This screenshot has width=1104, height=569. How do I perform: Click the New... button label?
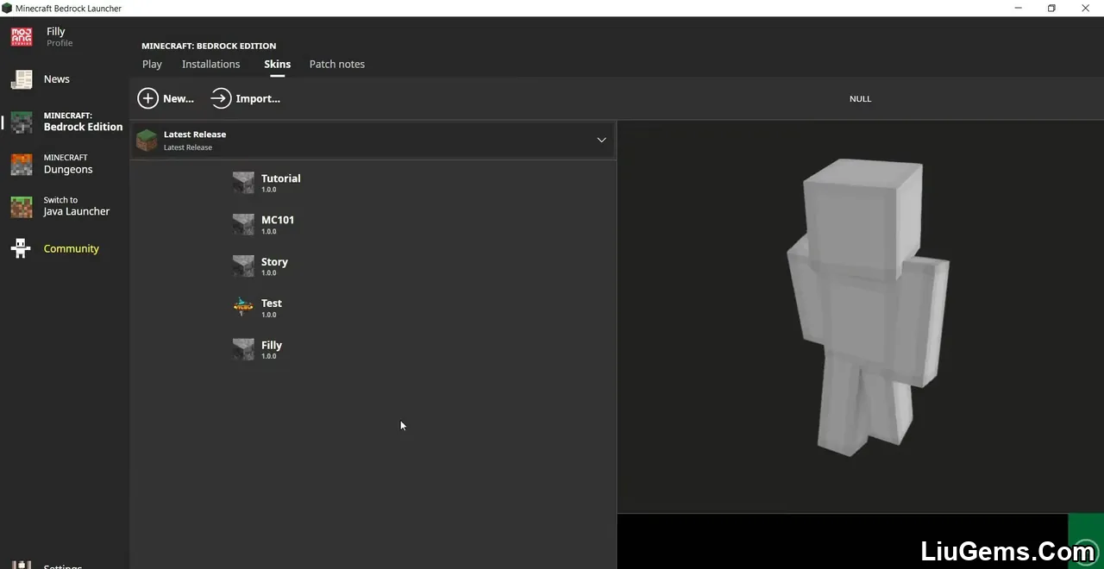[x=179, y=98]
